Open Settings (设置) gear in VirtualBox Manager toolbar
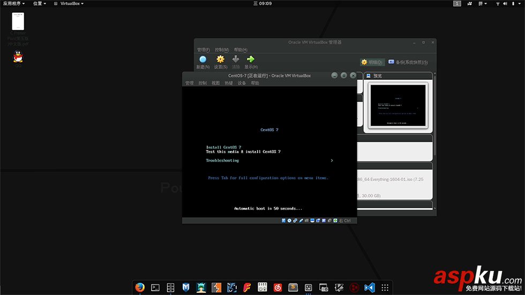This screenshot has width=525, height=295. pos(220,59)
